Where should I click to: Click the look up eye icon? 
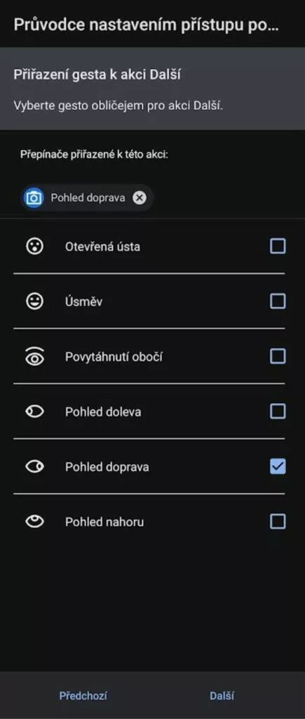(34, 522)
